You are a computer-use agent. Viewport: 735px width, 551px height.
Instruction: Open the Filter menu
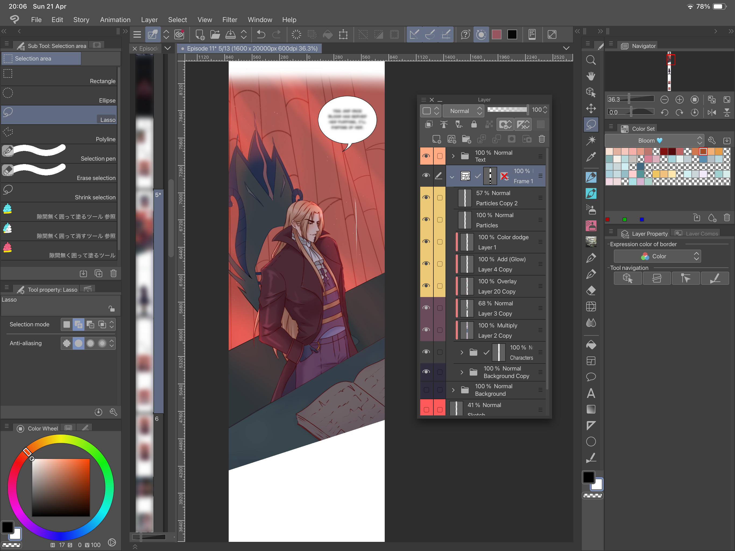[229, 20]
